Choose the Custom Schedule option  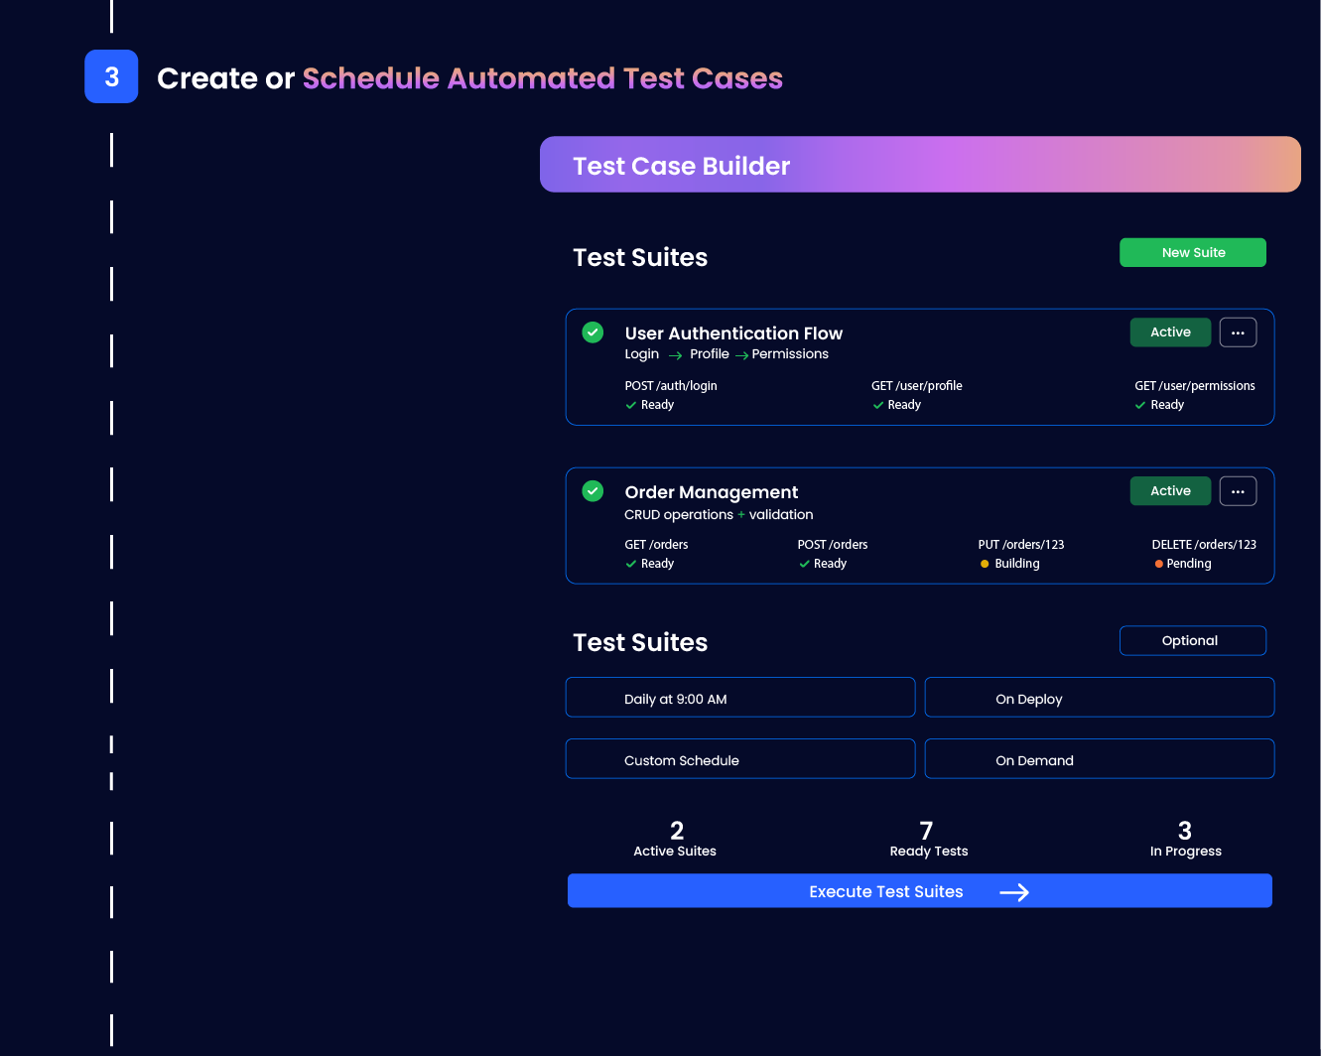(x=740, y=759)
